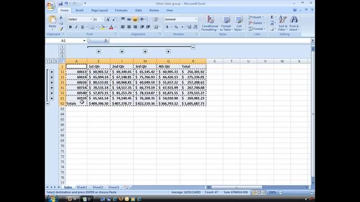Click the Shrink Font icon
The height and width of the screenshot is (202, 360).
(114, 20)
